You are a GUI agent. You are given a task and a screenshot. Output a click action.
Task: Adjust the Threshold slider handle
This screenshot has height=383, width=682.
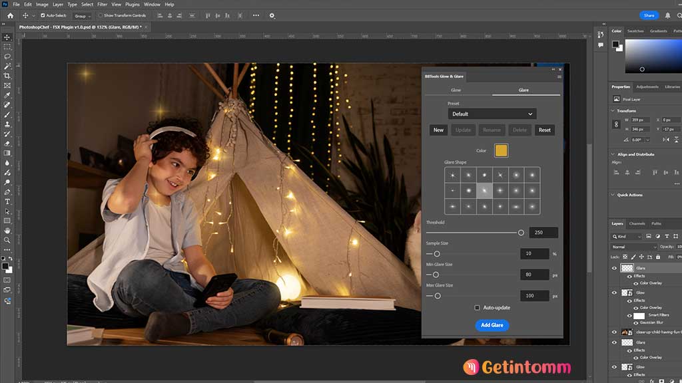tap(521, 233)
